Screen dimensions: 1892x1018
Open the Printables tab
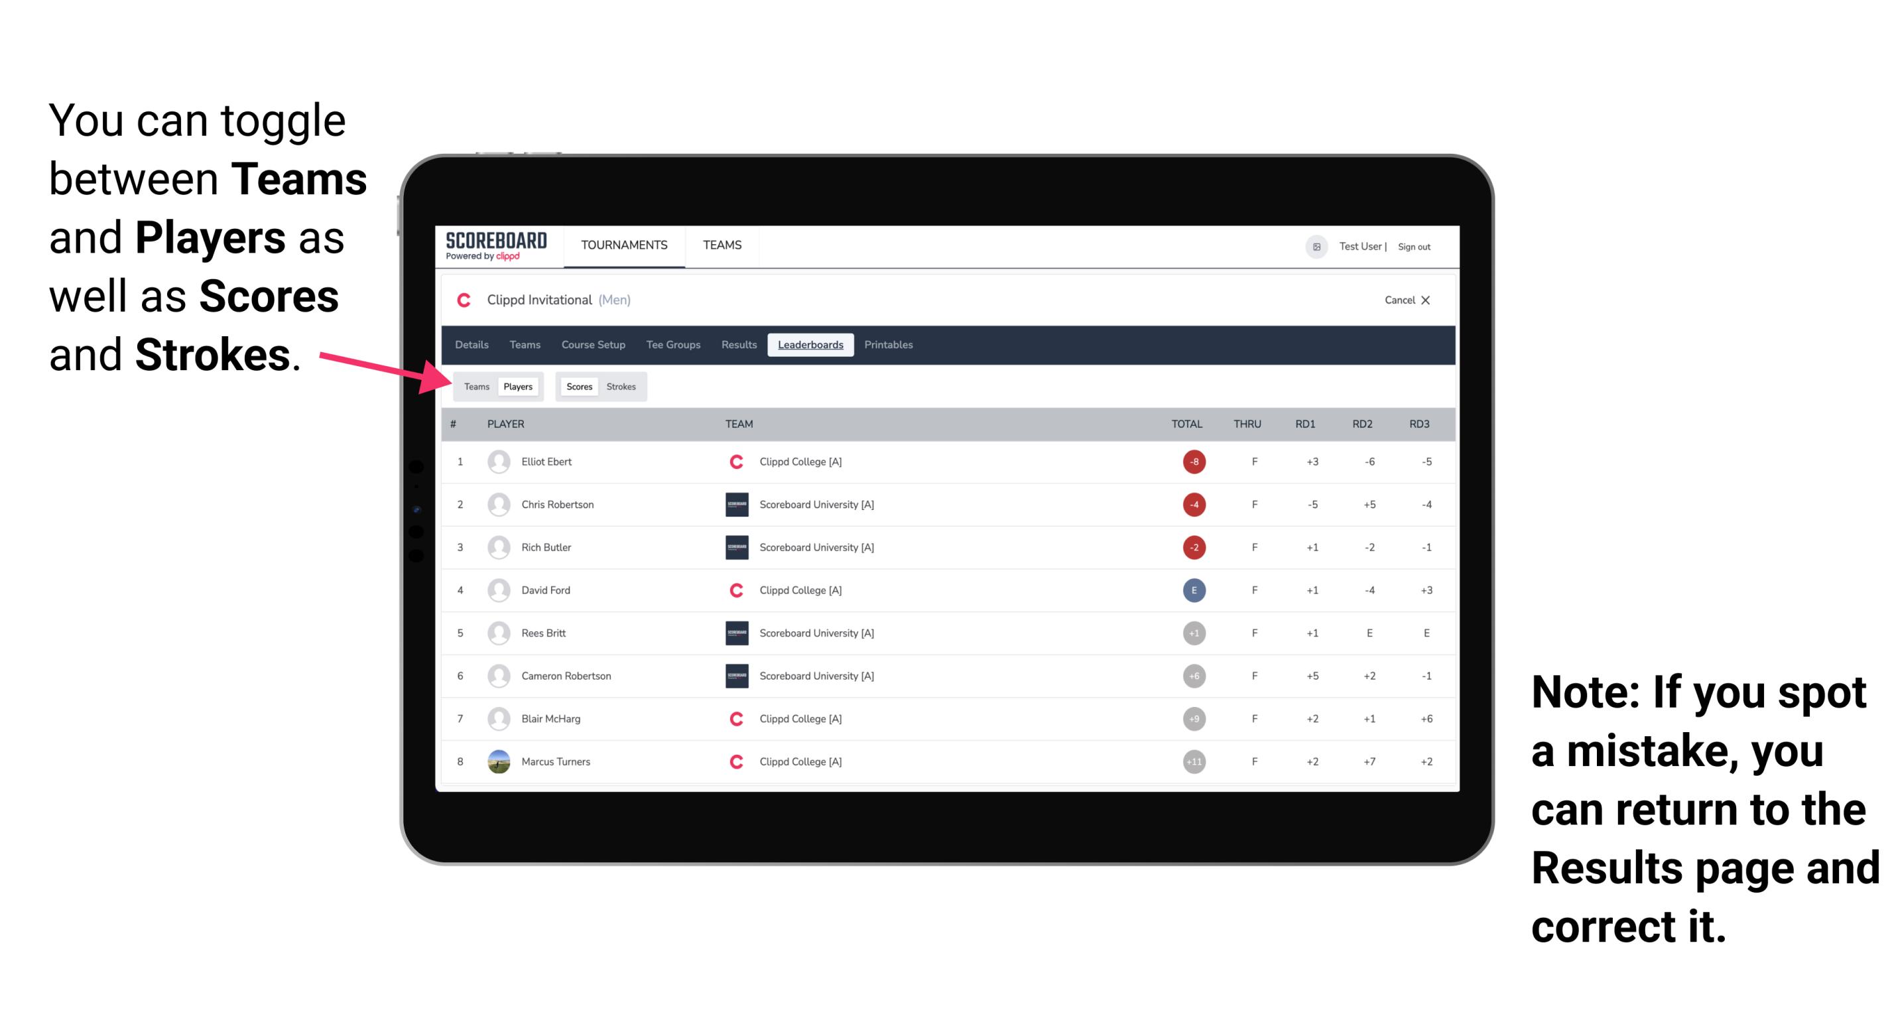tap(891, 345)
